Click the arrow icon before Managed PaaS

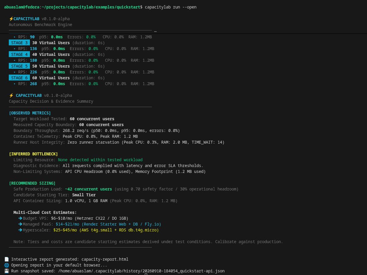[20, 224]
